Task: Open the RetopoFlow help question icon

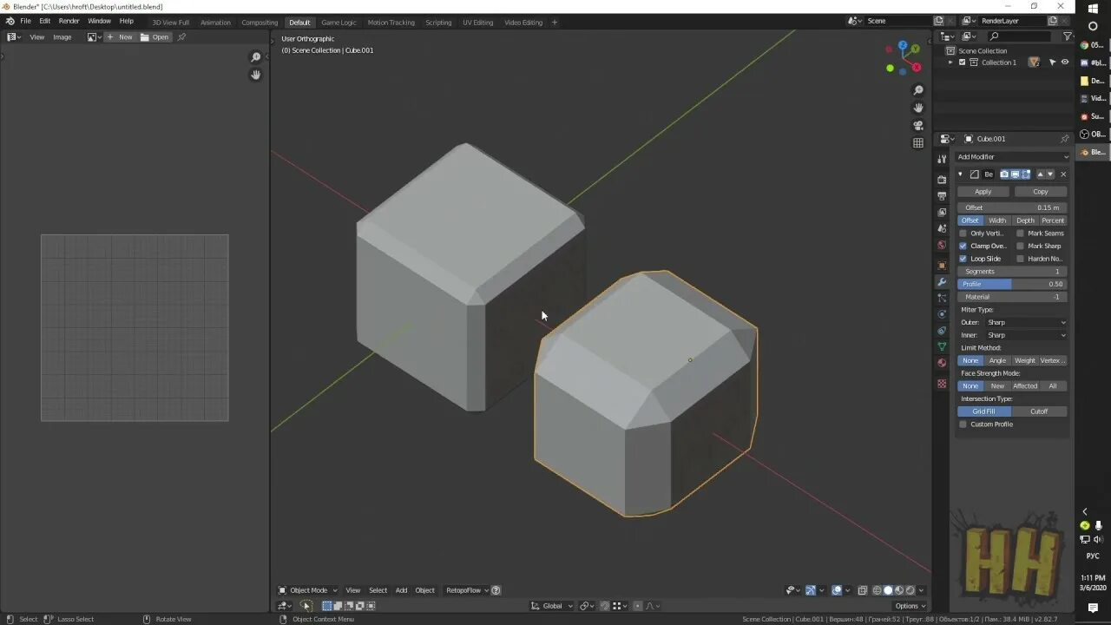Action: tap(496, 590)
